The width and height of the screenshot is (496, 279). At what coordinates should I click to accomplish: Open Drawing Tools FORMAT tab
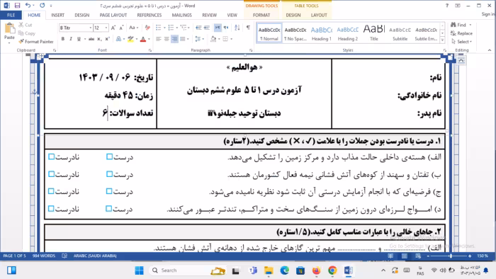point(261,15)
